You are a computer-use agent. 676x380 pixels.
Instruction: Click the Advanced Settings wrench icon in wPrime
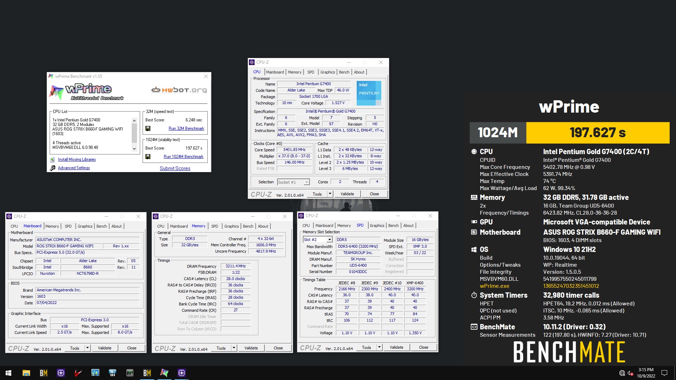point(52,168)
